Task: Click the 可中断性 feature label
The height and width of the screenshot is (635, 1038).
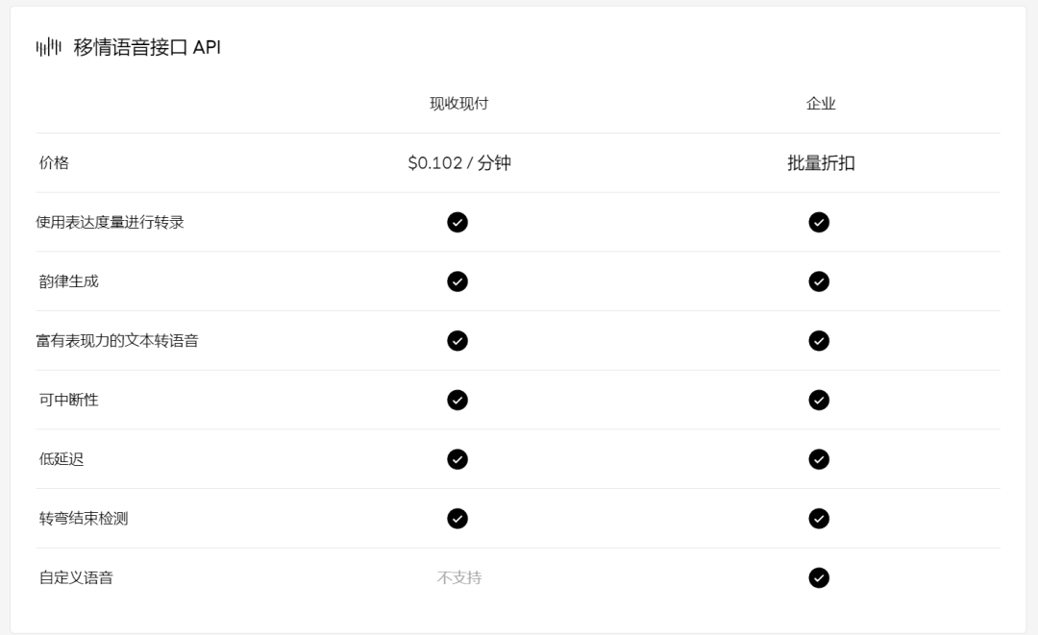Action: [x=68, y=400]
